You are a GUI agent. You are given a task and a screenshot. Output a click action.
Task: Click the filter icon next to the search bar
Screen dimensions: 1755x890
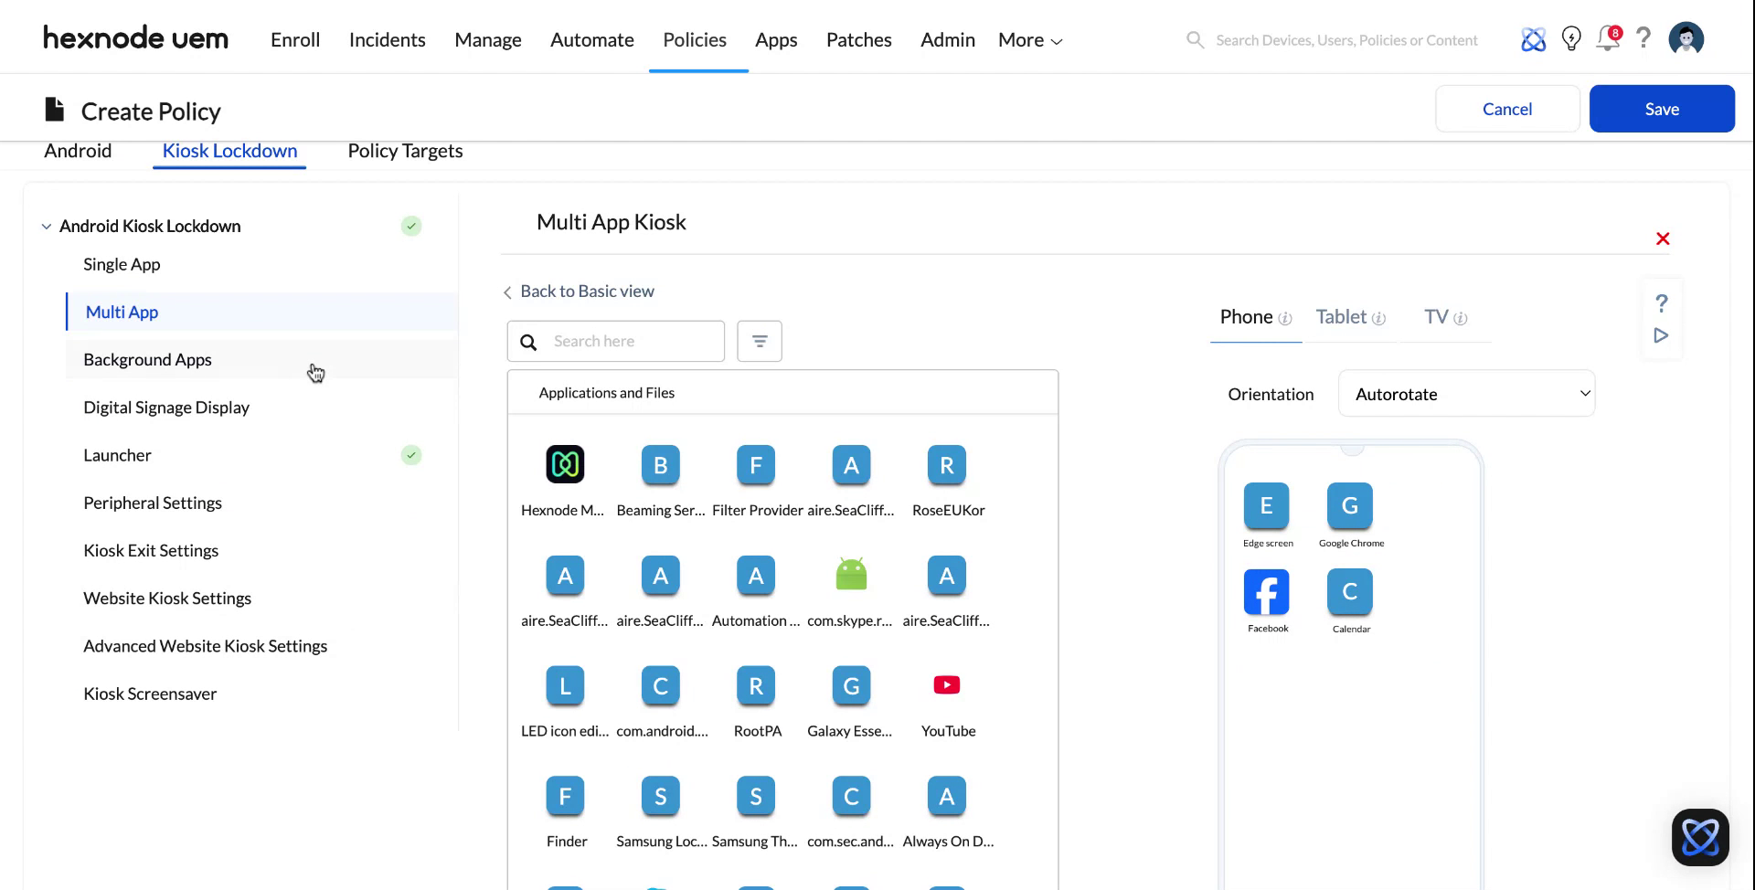[759, 340]
